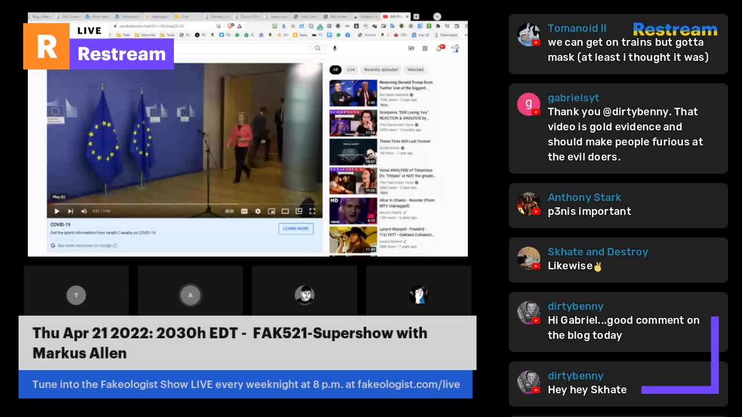Select the Live filter chip
This screenshot has width=742, height=417.
[x=351, y=69]
